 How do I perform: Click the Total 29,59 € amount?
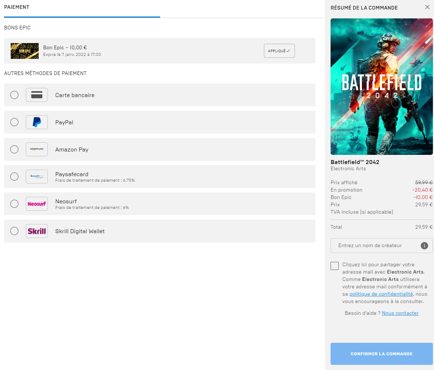(424, 227)
